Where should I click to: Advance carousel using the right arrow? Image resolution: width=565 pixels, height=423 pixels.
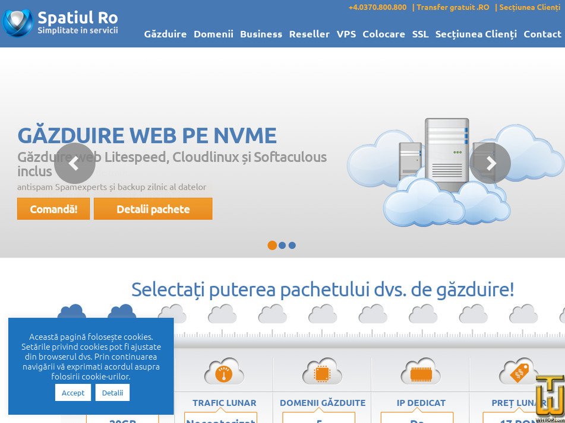pyautogui.click(x=491, y=162)
